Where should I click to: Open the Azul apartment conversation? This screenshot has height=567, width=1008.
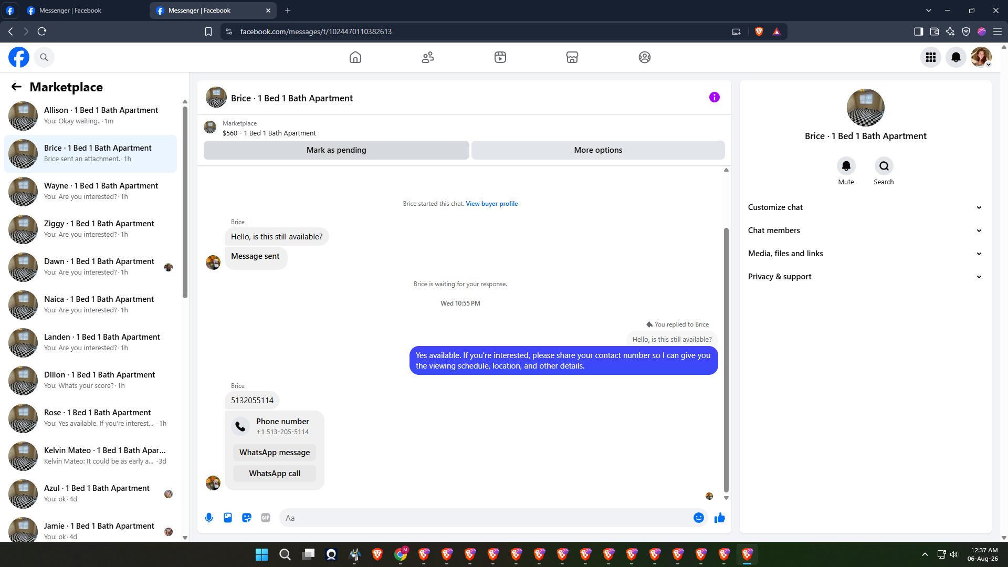click(x=90, y=493)
